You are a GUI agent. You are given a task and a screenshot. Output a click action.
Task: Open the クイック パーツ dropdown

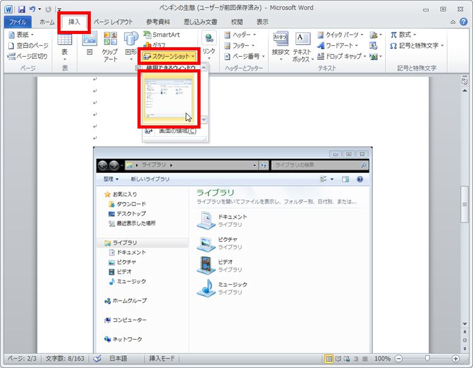coord(341,35)
